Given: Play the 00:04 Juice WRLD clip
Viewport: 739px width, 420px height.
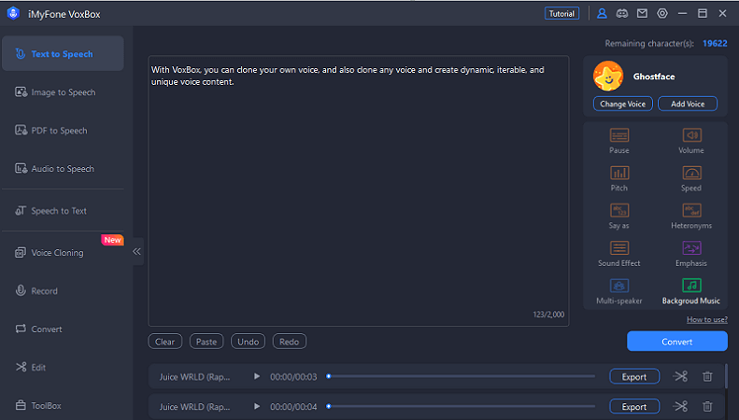Looking at the screenshot, I should point(257,406).
